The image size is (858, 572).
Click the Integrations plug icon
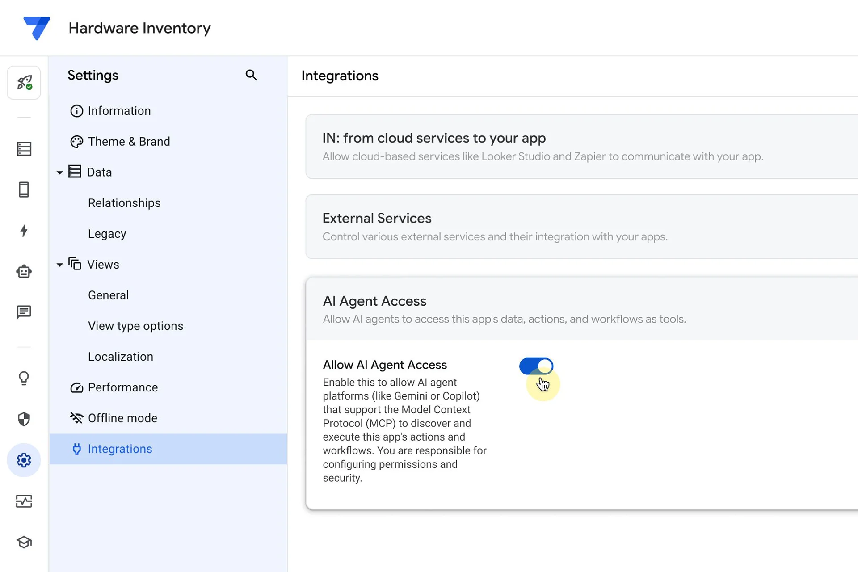pyautogui.click(x=76, y=449)
